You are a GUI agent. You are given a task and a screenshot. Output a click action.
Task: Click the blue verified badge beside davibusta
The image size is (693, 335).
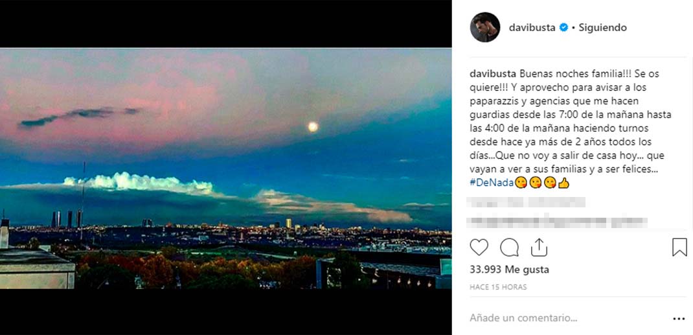click(563, 27)
